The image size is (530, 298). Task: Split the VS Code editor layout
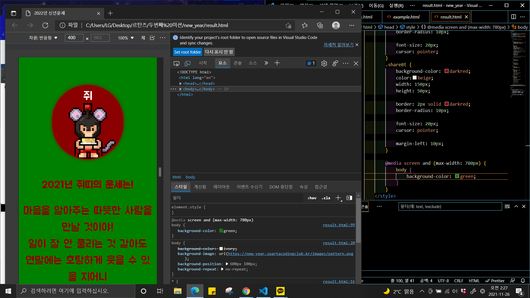point(513,17)
